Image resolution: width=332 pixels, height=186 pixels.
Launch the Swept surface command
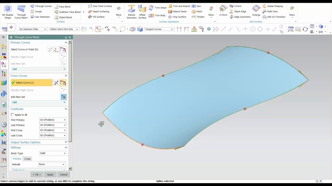[36, 12]
